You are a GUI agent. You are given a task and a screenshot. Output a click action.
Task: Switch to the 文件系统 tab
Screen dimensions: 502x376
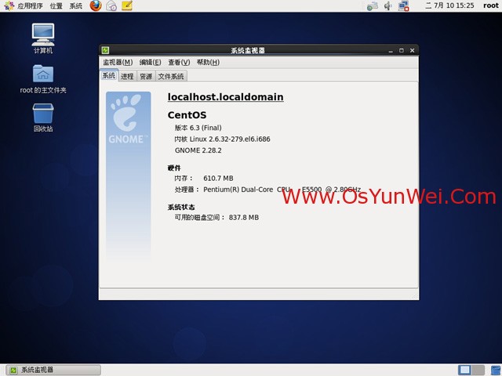tap(171, 77)
